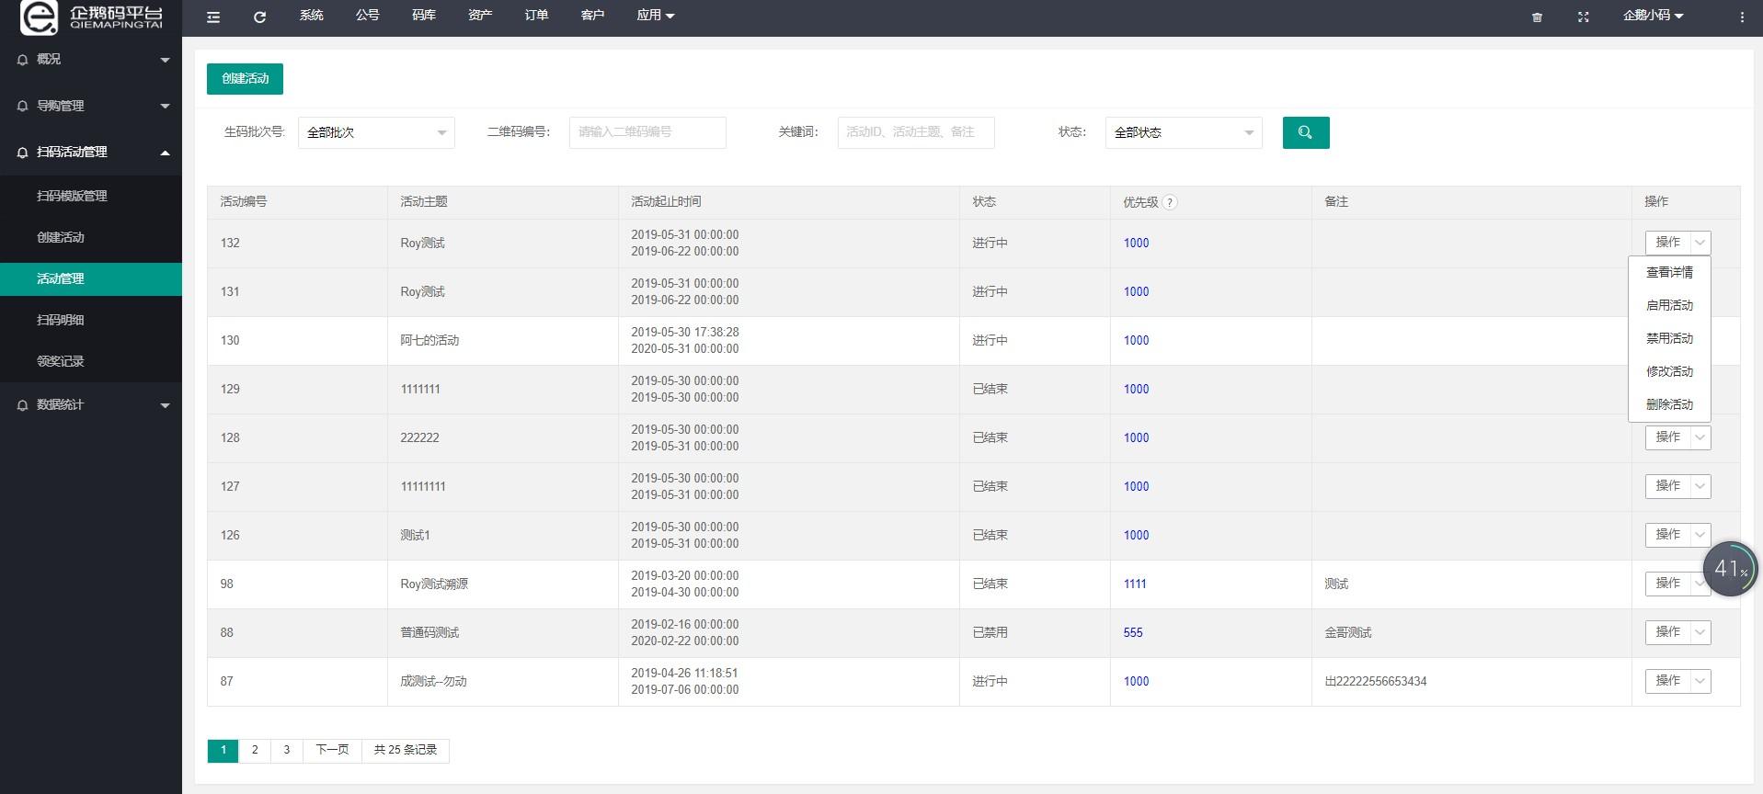The width and height of the screenshot is (1763, 794).
Task: Click the trash icon in top bar
Action: [x=1537, y=17]
